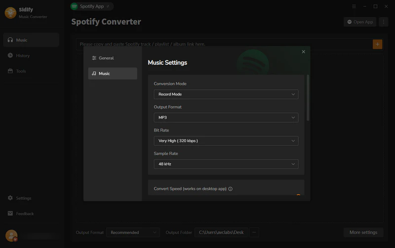Screen dimensions: 395x248
Task: Maximize the Sidify window
Action: 375,6
